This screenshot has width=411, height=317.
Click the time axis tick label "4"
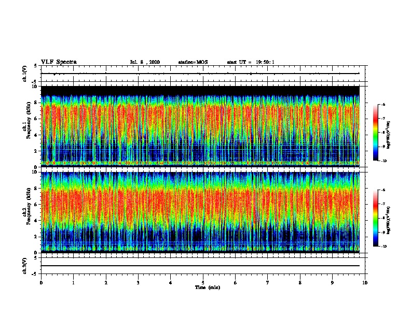pyautogui.click(x=171, y=283)
